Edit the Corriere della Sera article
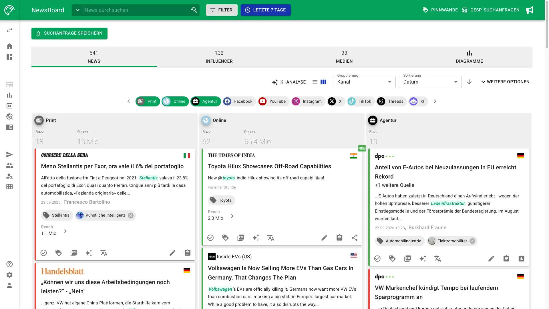The width and height of the screenshot is (549, 309). point(172,253)
